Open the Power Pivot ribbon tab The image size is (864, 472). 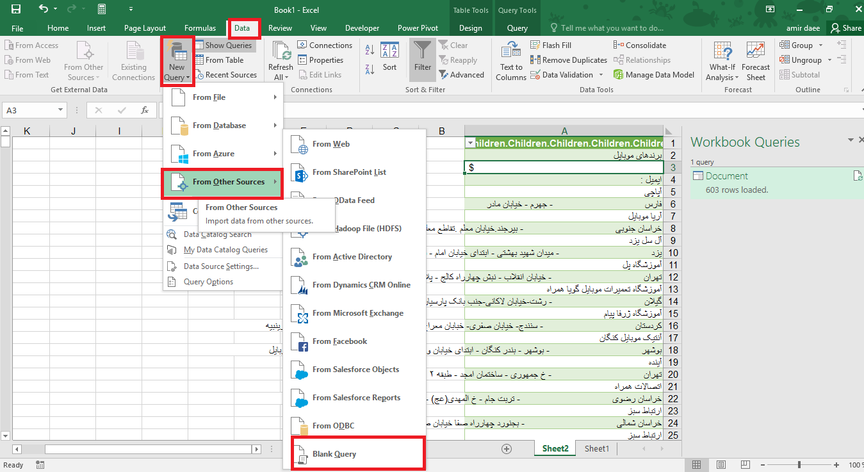coord(418,28)
